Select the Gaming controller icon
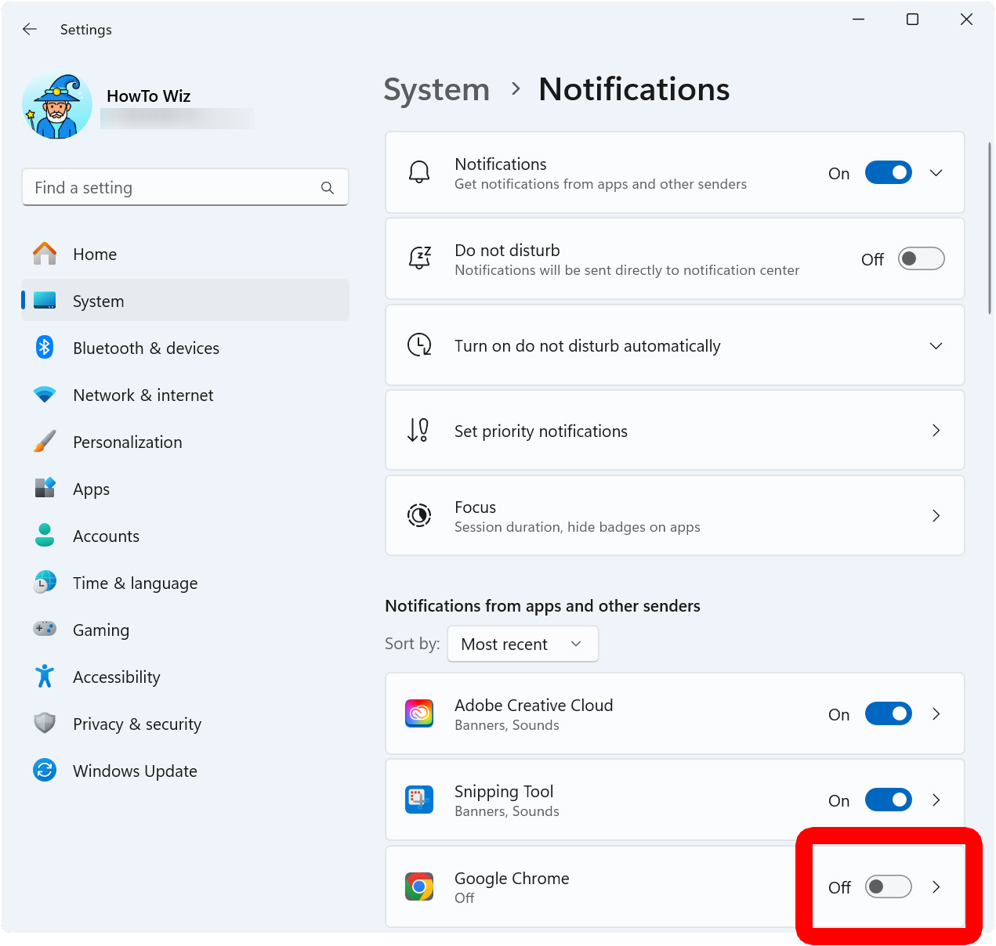Viewport: 996px width, 946px height. 45,630
